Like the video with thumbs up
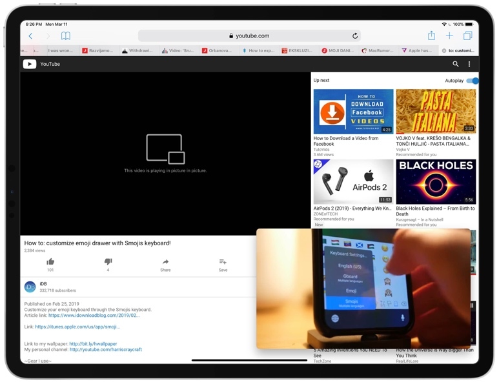The image size is (499, 384). coord(50,262)
